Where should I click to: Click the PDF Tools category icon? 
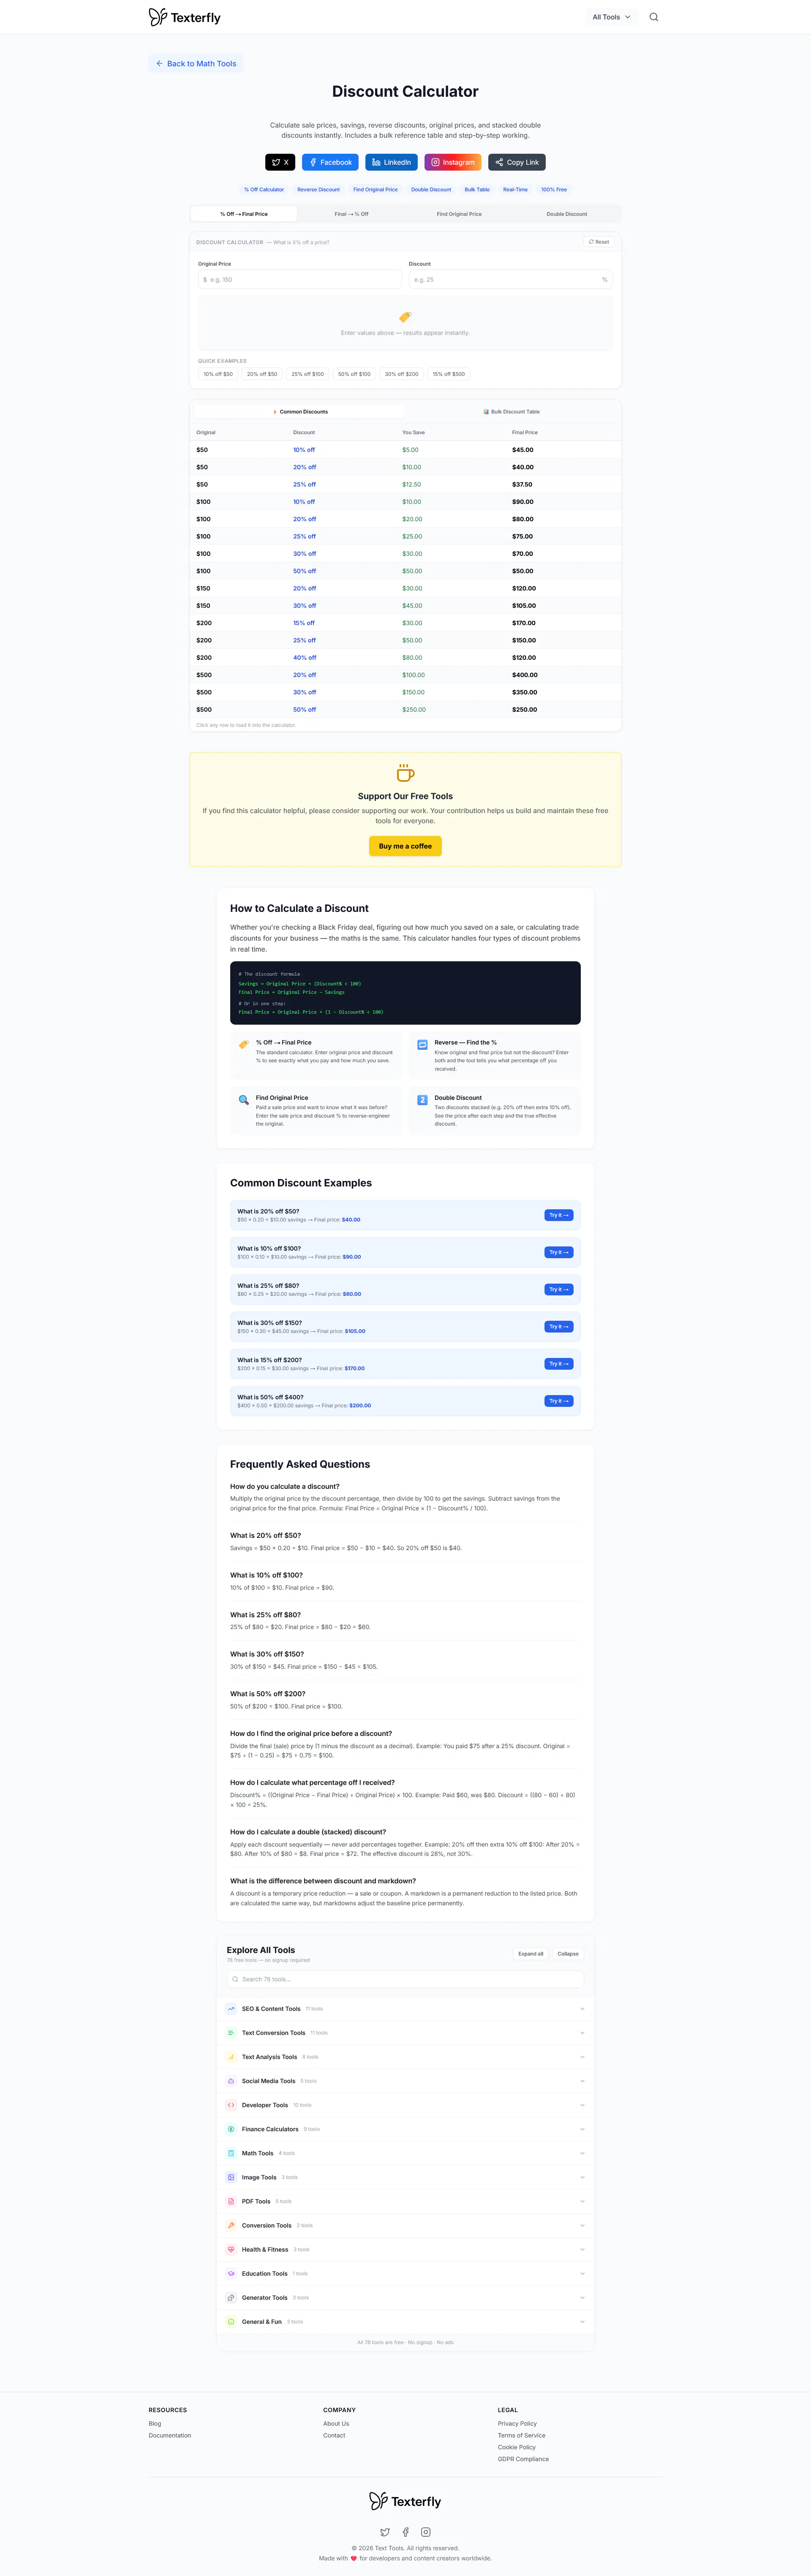click(231, 2200)
